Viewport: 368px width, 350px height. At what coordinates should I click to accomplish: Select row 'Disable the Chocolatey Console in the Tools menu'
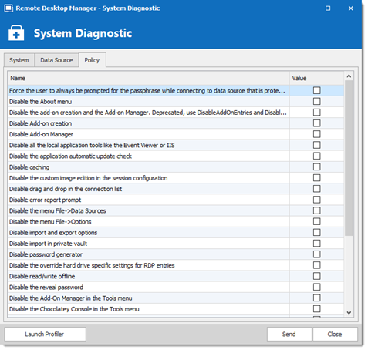[176, 309]
